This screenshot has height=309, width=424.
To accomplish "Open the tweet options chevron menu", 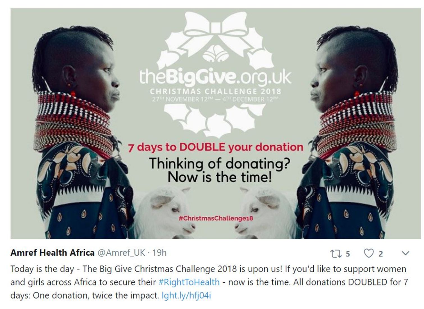I will coord(405,253).
